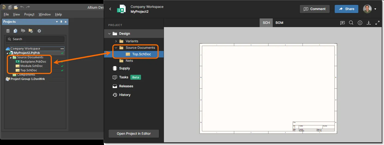Screen dimensions: 384x145
Task: Select Module.SchDoc in Projects tree
Action: [x=31, y=66]
